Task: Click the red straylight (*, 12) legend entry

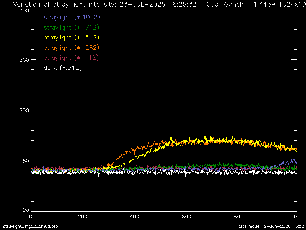Action: pyautogui.click(x=71, y=58)
